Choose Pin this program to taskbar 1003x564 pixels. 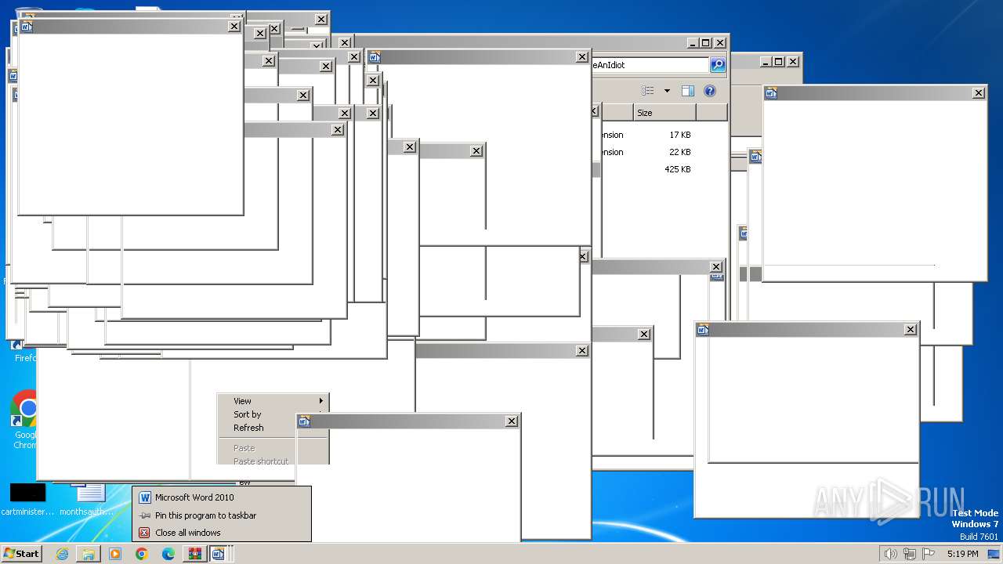click(x=222, y=515)
